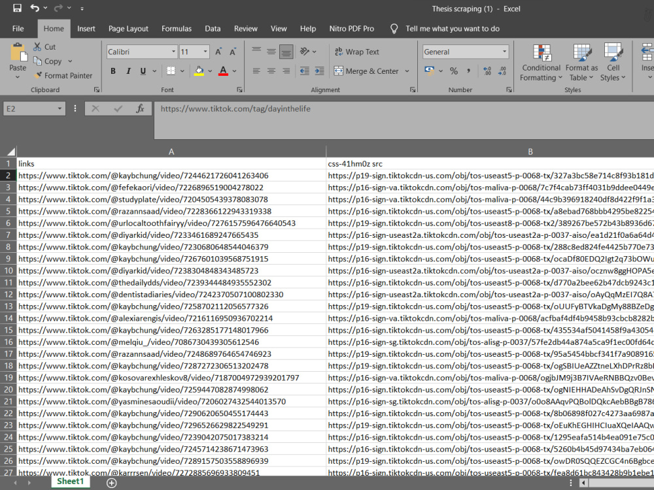Select the Sheet1 worksheet tab

click(x=70, y=482)
